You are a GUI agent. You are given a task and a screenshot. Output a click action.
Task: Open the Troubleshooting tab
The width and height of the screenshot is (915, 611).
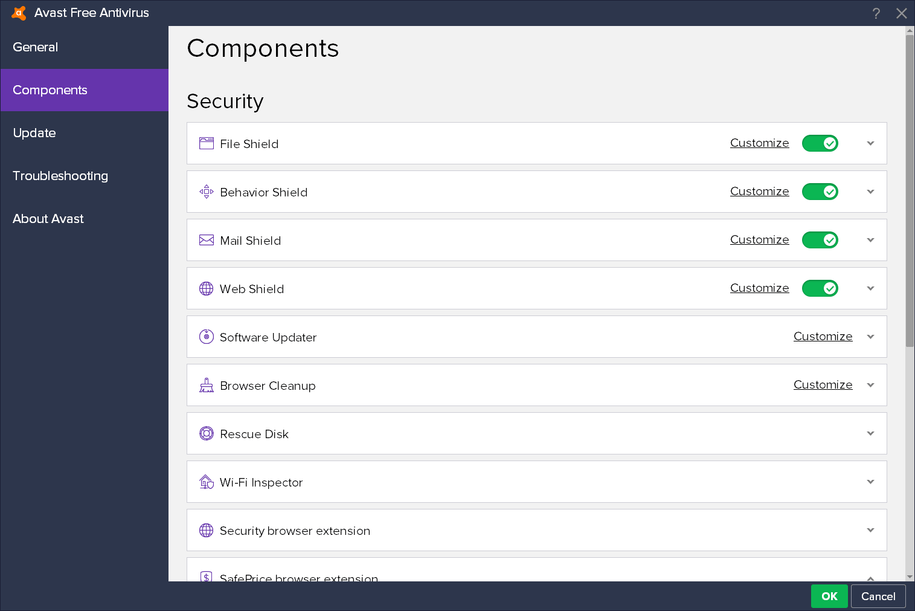[x=85, y=176]
